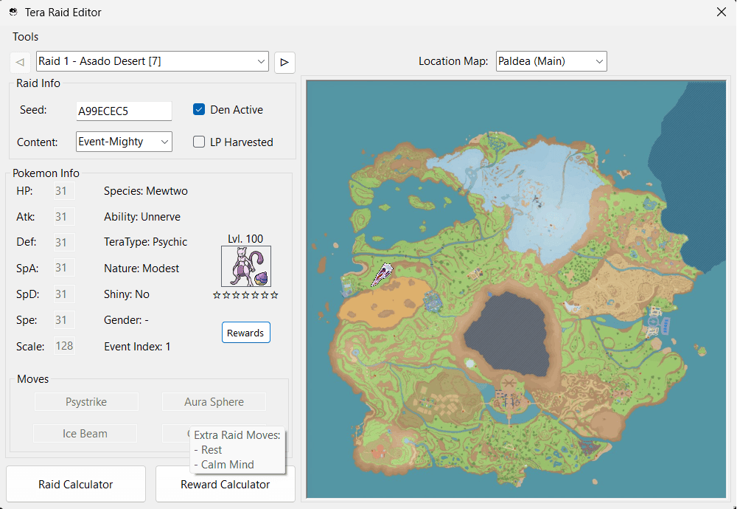Click the Tera Raid Editor title bar icon
This screenshot has width=737, height=509.
[13, 12]
